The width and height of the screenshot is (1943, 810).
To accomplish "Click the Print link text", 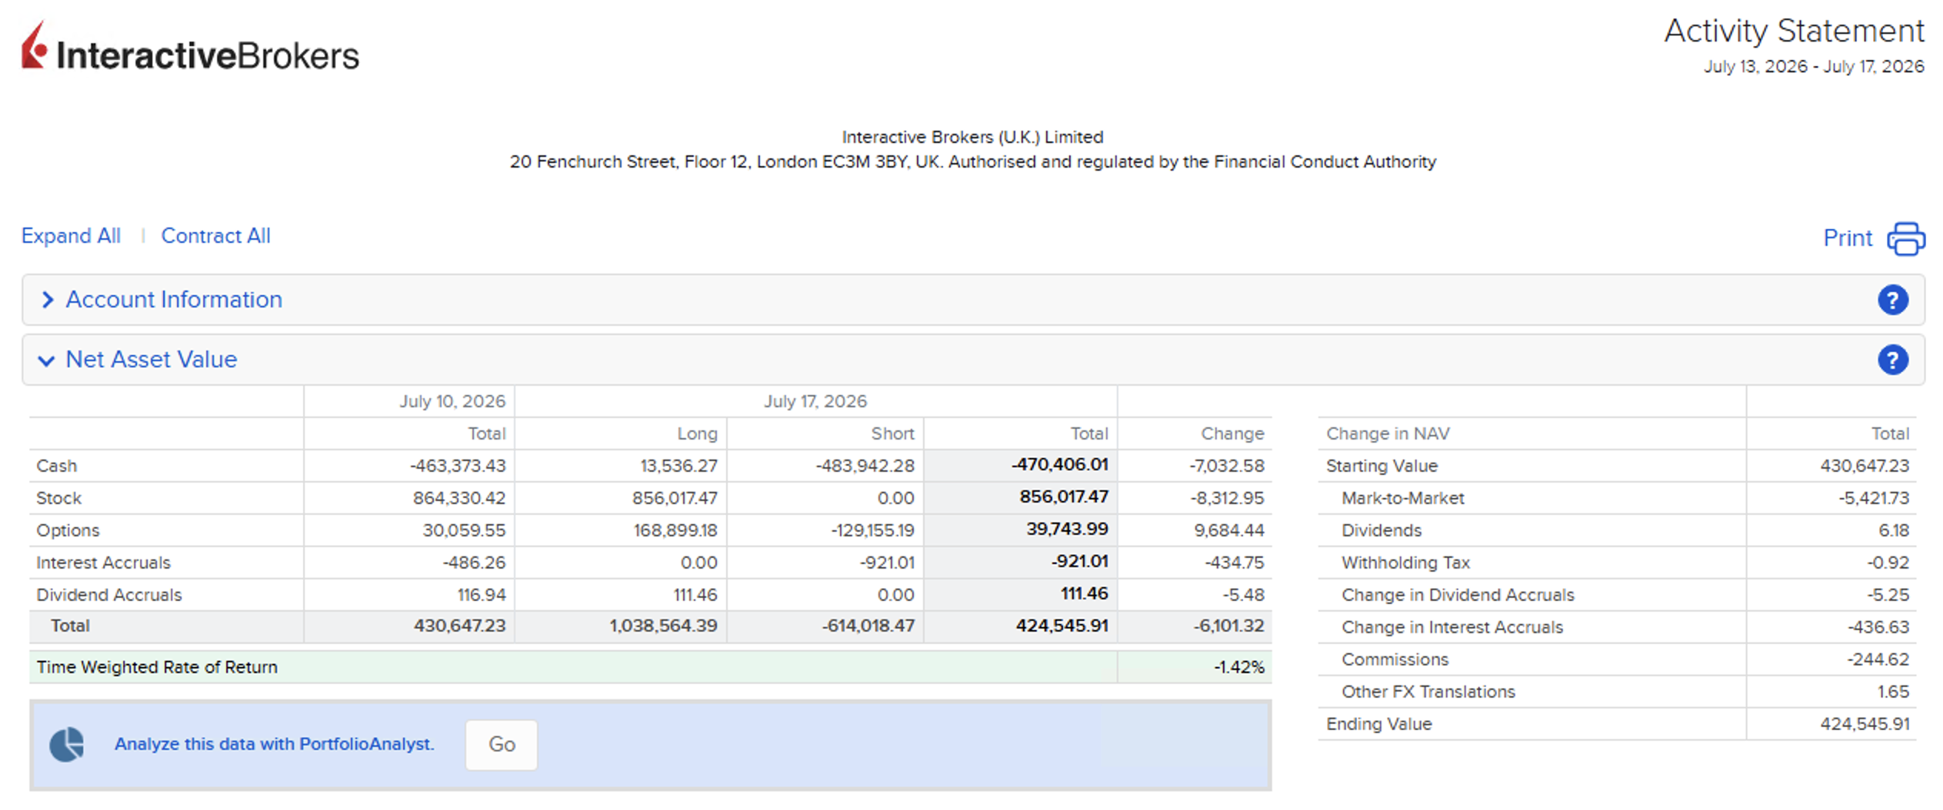I will pyautogui.click(x=1847, y=238).
